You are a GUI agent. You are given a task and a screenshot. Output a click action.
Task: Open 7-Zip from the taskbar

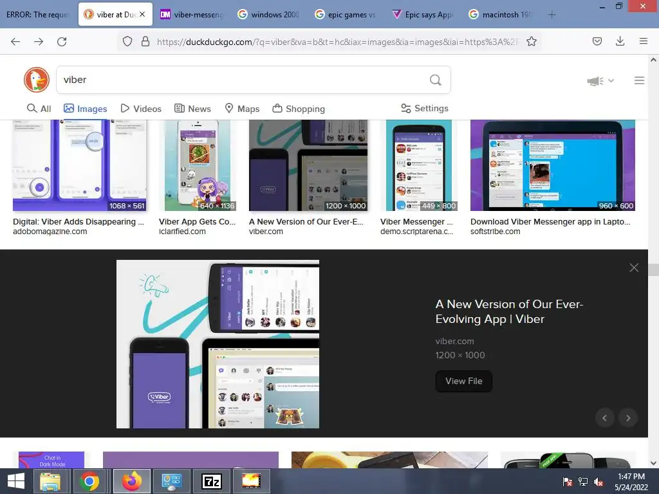211,481
